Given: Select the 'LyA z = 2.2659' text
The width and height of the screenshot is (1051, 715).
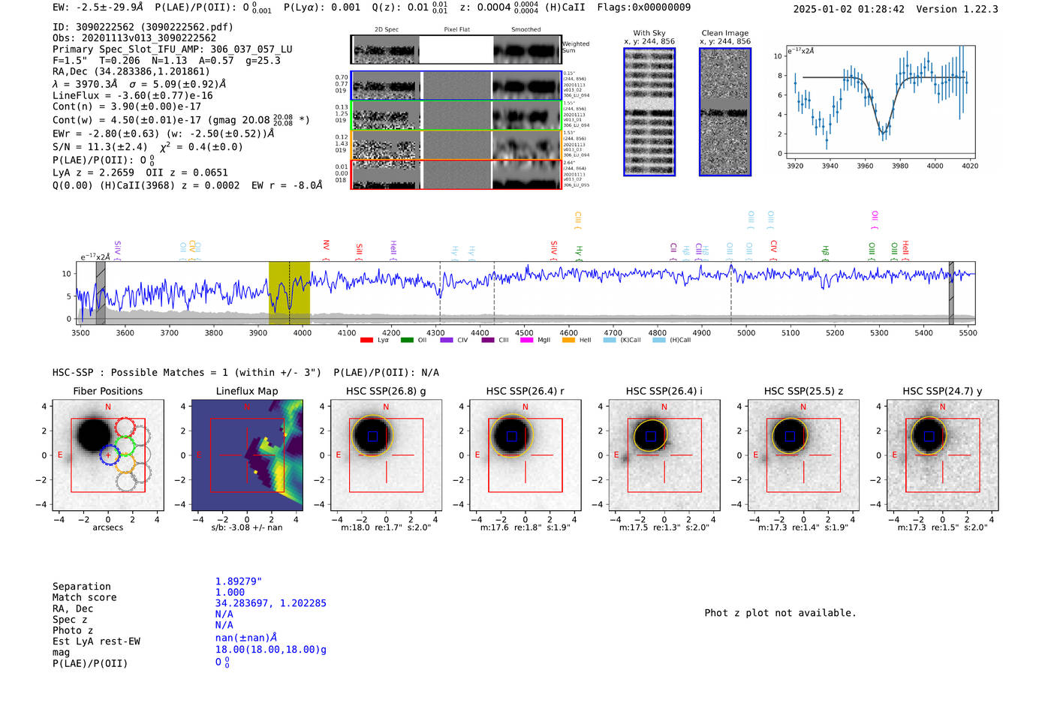Looking at the screenshot, I should [94, 173].
